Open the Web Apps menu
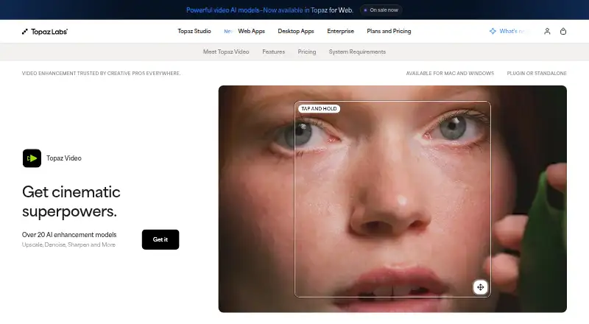 pos(251,31)
